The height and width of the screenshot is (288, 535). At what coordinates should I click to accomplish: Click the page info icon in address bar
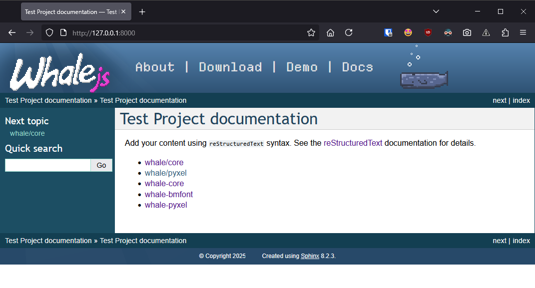pos(63,33)
